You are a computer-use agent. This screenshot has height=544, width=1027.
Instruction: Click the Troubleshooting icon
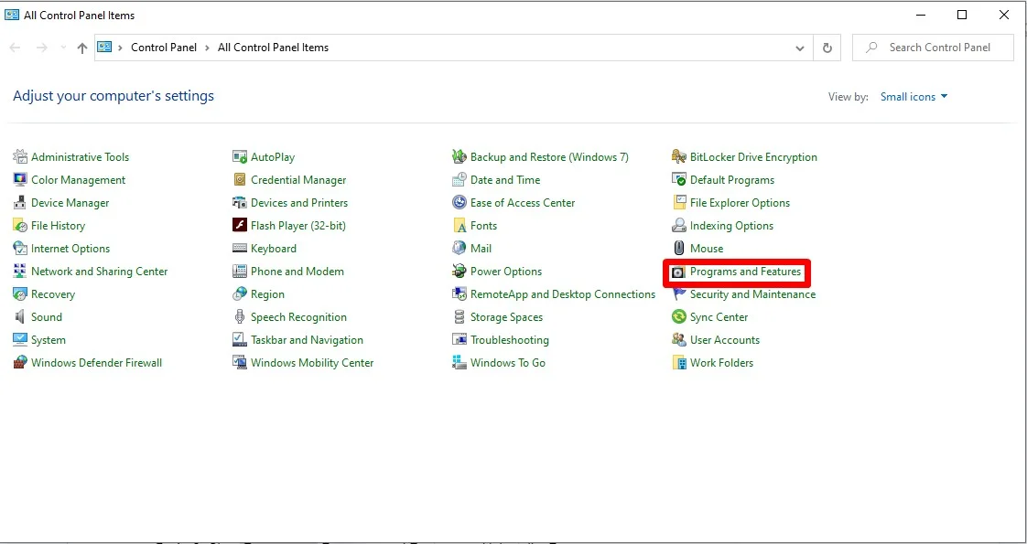coord(459,340)
